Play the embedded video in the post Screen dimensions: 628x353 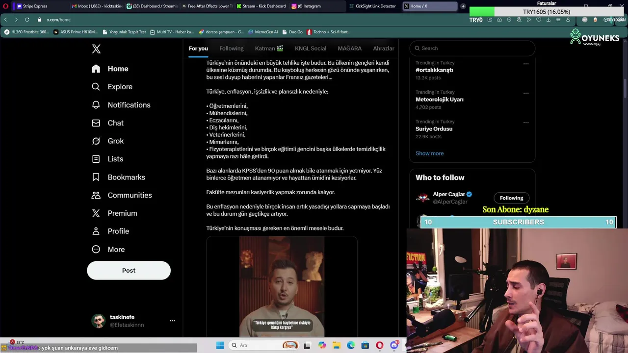pyautogui.click(x=282, y=287)
